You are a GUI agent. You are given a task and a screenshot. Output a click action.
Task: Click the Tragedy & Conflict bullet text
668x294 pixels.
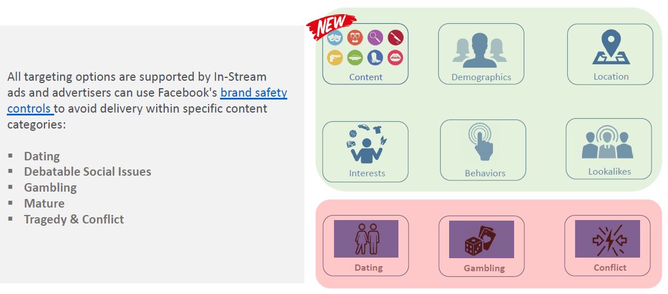(x=74, y=220)
